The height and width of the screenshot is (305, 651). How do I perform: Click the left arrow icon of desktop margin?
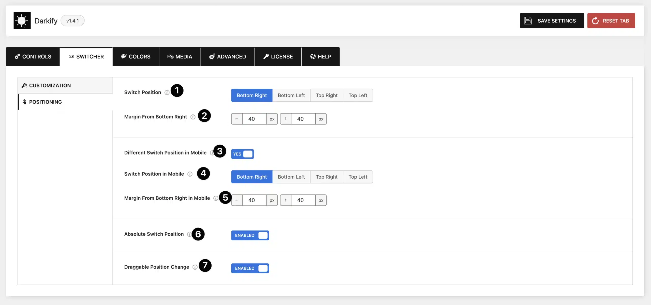click(x=237, y=119)
